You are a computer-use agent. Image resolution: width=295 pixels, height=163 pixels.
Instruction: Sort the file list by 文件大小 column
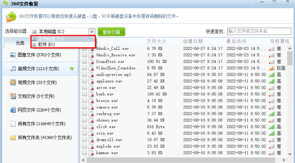156,41
